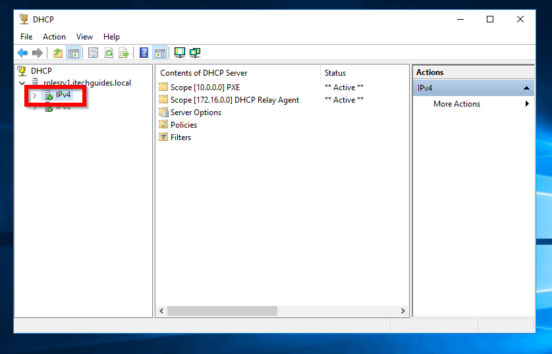Click the last monitor icon in toolbar
Viewport: 552px width, 354px height.
[195, 53]
